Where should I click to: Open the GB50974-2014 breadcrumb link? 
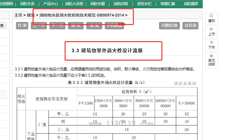click(82, 15)
